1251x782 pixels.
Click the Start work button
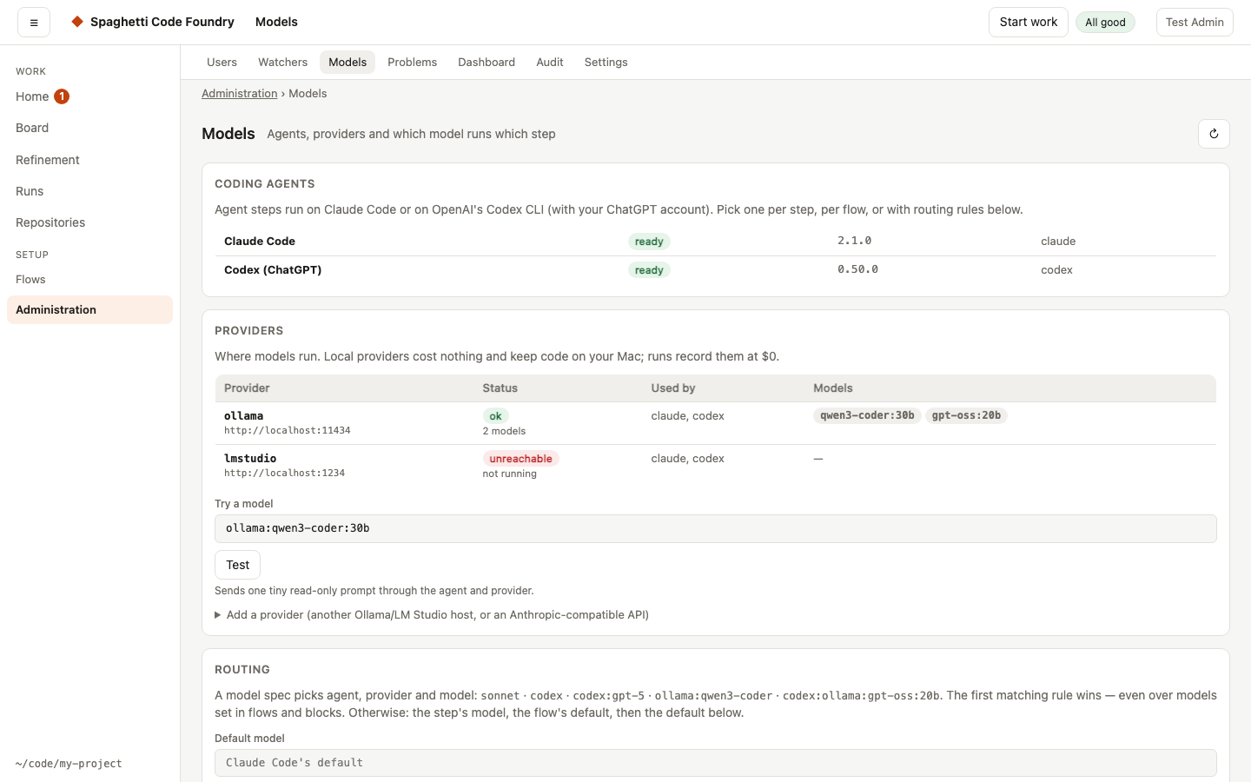pos(1029,23)
